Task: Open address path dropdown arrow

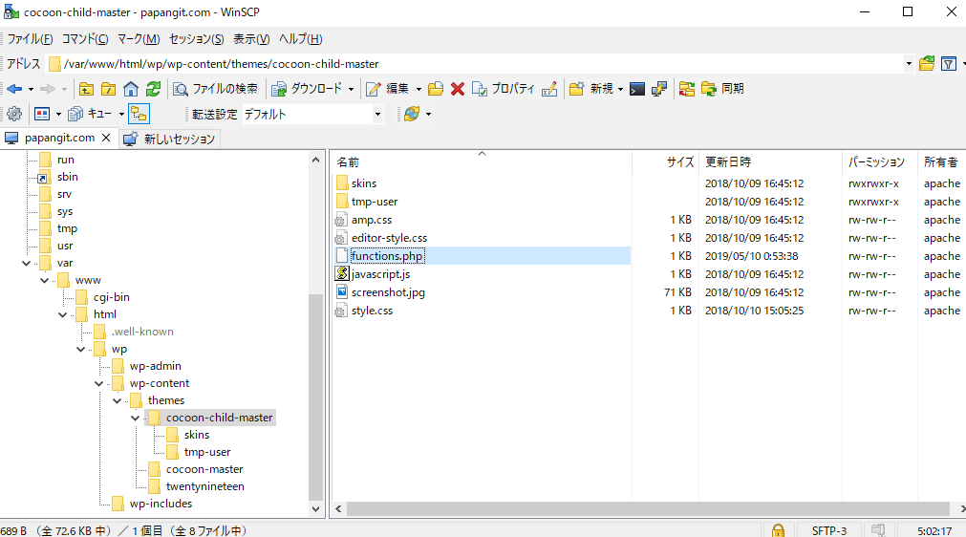Action: (x=909, y=63)
